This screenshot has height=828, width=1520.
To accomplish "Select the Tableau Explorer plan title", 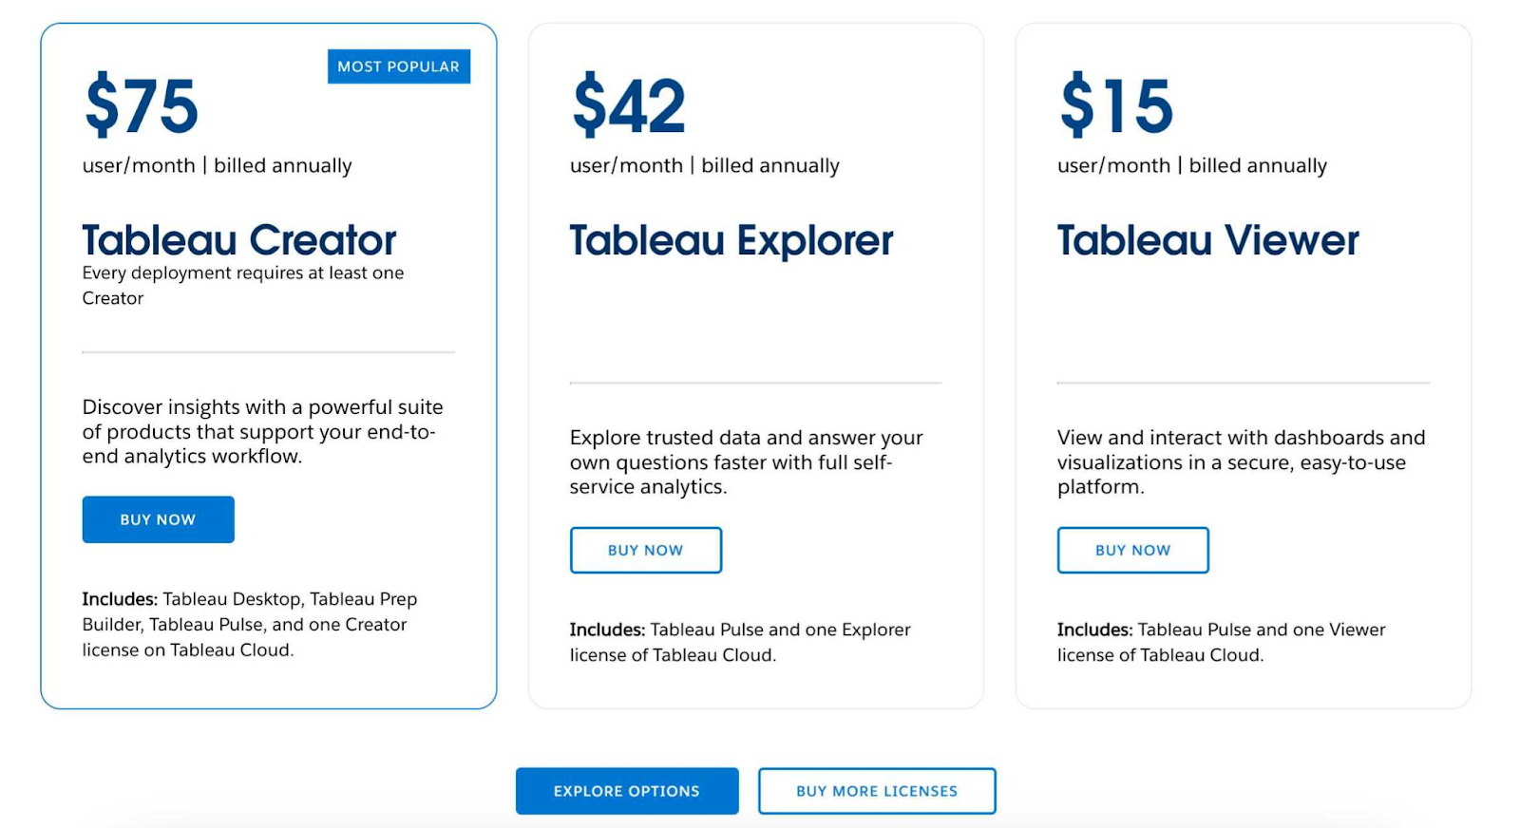I will [731, 240].
